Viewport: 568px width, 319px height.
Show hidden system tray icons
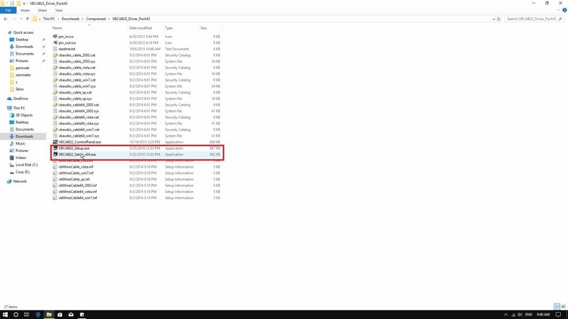[x=506, y=315]
